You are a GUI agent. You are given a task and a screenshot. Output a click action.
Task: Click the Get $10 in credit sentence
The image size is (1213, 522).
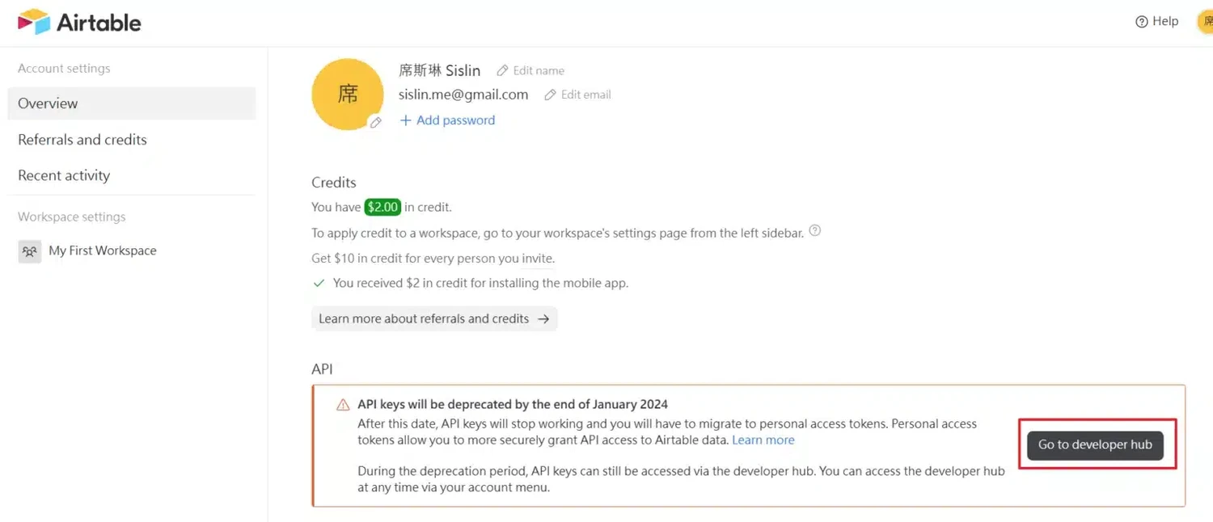pos(433,259)
